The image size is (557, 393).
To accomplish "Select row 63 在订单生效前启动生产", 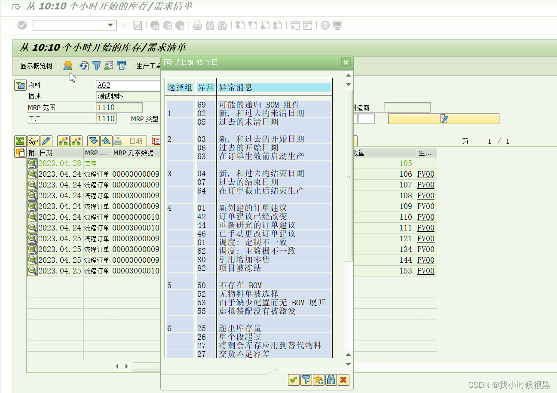I will click(248, 156).
